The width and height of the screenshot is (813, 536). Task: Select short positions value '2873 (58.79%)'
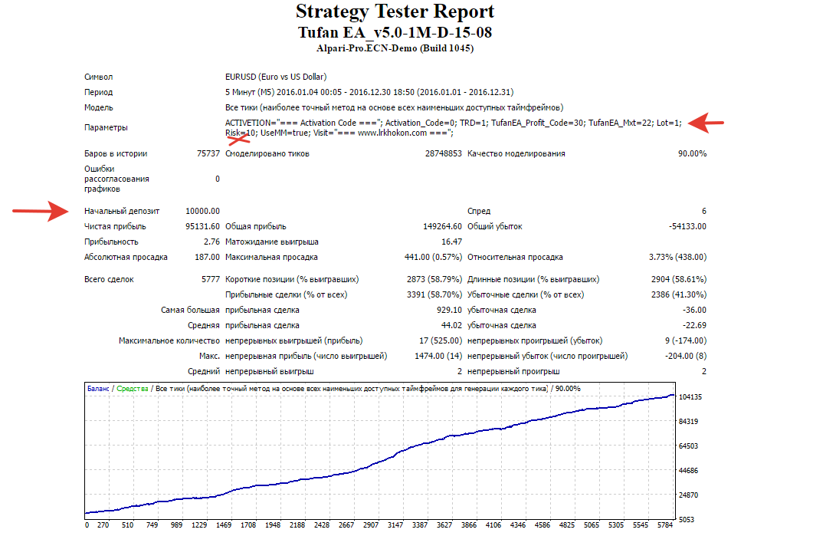point(434,280)
